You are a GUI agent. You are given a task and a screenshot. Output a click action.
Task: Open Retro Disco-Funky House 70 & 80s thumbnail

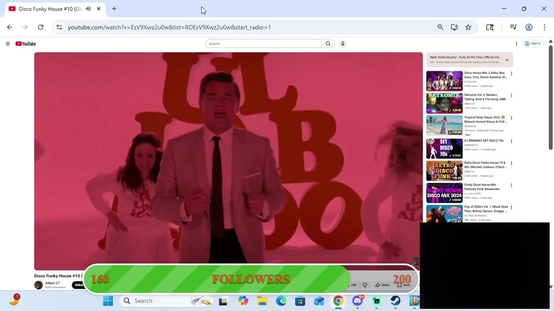(x=444, y=171)
